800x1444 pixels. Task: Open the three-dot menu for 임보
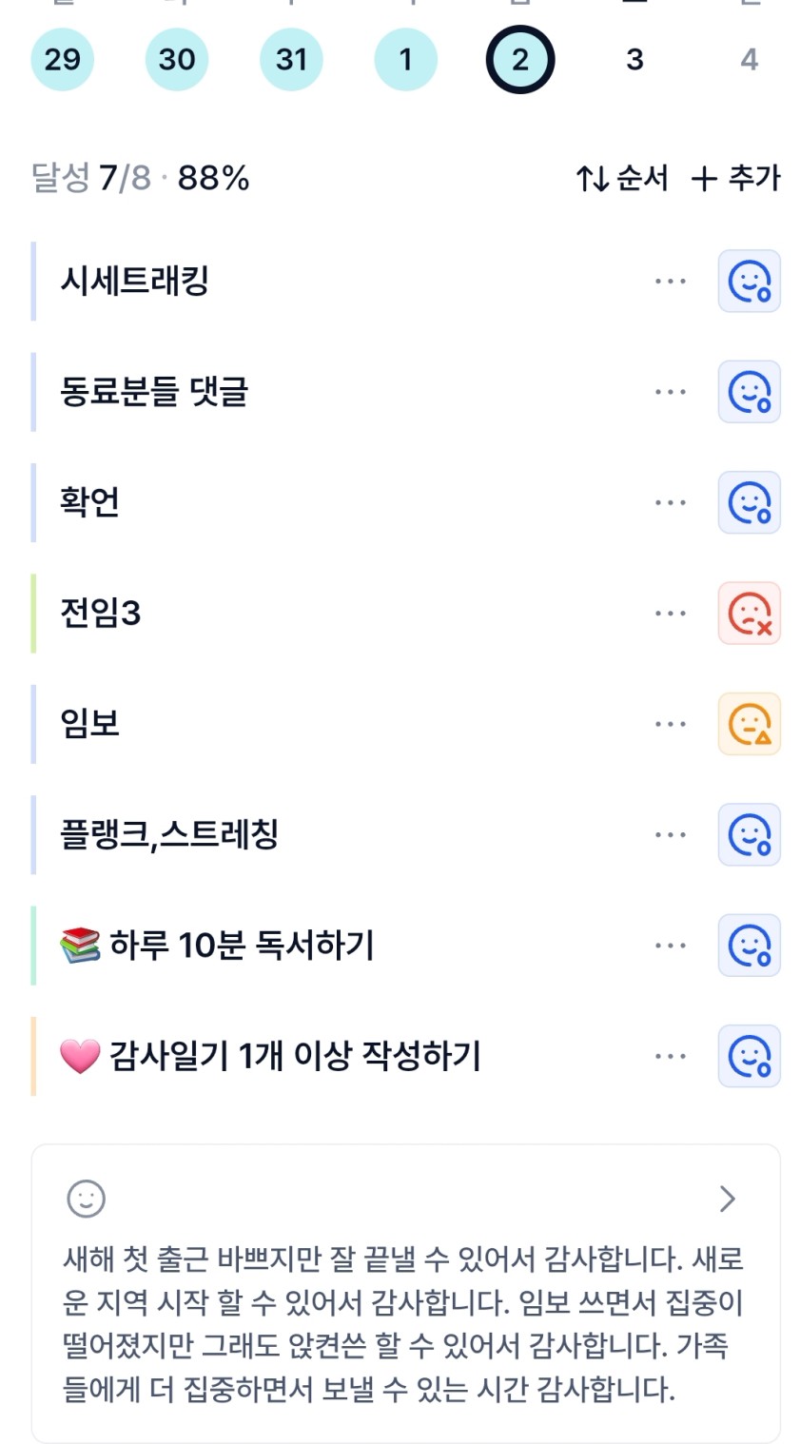670,724
